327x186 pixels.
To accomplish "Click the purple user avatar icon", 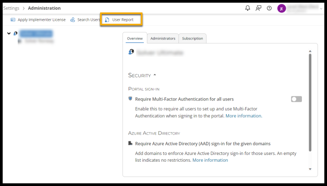I will click(x=281, y=9).
